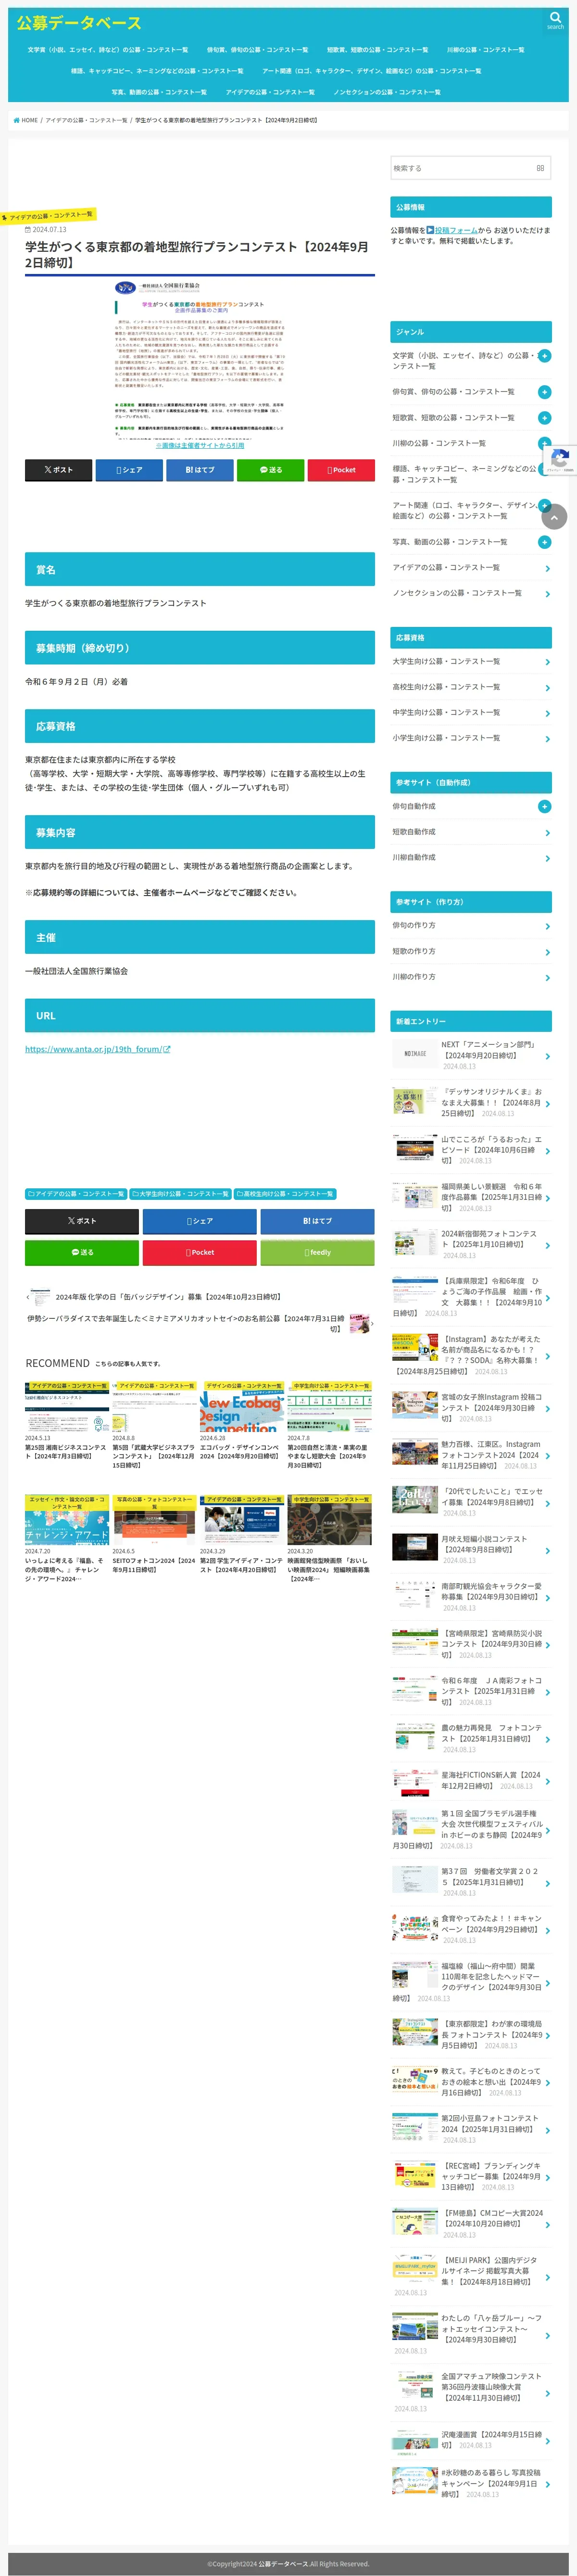Open 大学生向け公募 in 応募資格 sidebar
The height and width of the screenshot is (2576, 577).
point(470,661)
